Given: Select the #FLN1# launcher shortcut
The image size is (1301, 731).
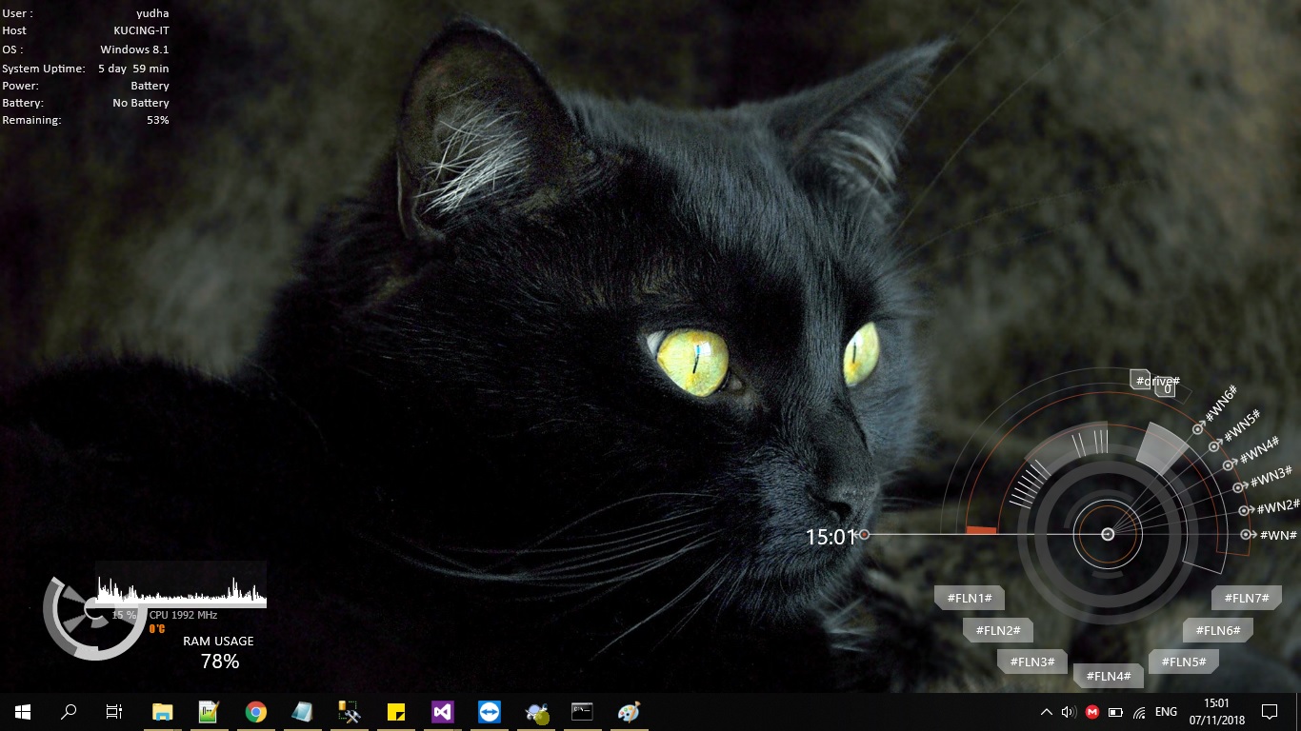Looking at the screenshot, I should coord(969,598).
